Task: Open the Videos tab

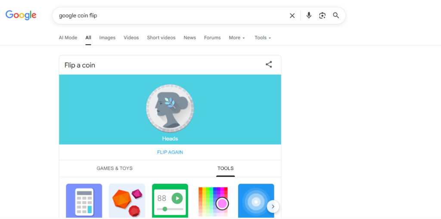Action: 131,38
